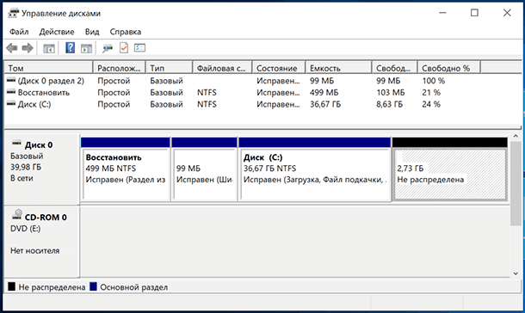Maximize the Управление дисками window

474,13
